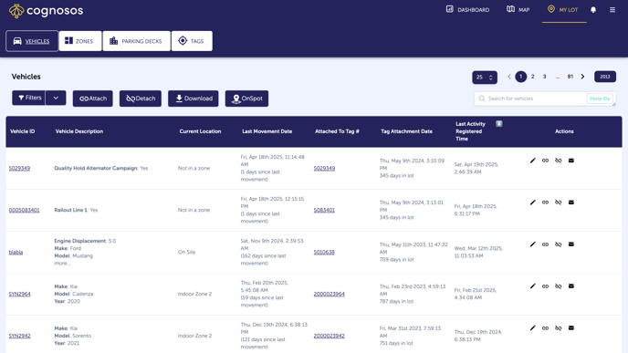Click the Detach button
Image resolution: width=628 pixels, height=353 pixels.
[x=141, y=99]
